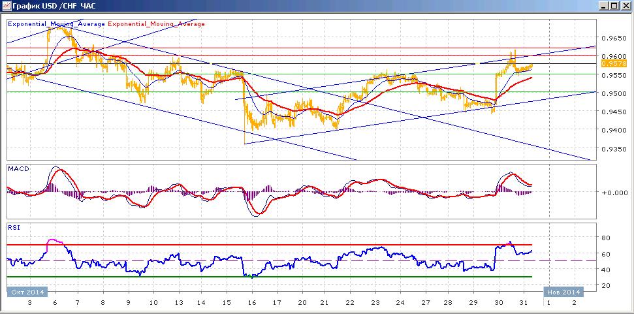Minimize the USD/CHF chart window
The height and width of the screenshot is (314, 634).
point(603,6)
